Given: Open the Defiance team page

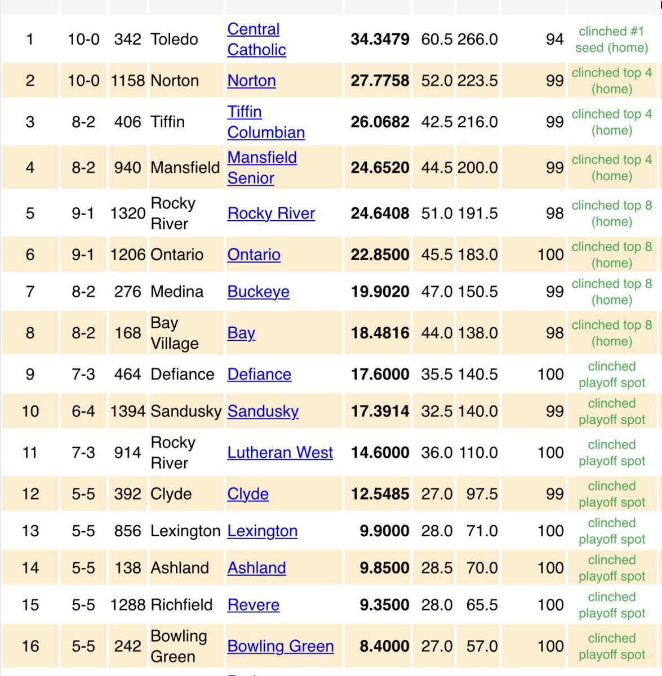Looking at the screenshot, I should (x=259, y=375).
